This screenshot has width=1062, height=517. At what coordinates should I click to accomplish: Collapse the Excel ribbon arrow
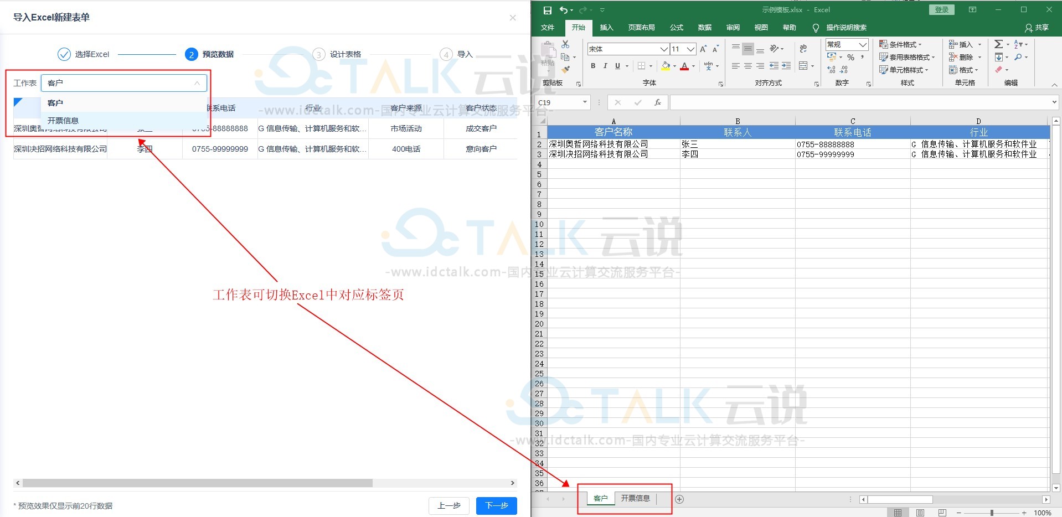point(1054,85)
